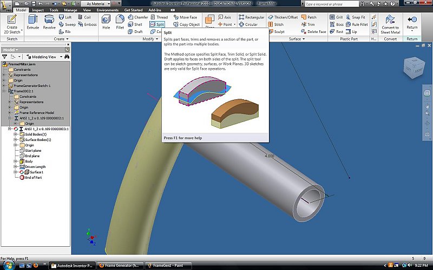This screenshot has height=270, width=433.
Task: Click the browser filter funnel icon
Action: (x=4, y=57)
